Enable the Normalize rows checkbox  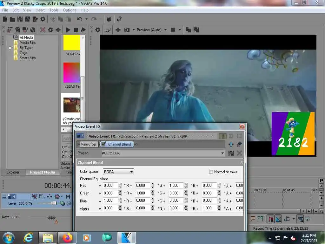pyautogui.click(x=211, y=172)
